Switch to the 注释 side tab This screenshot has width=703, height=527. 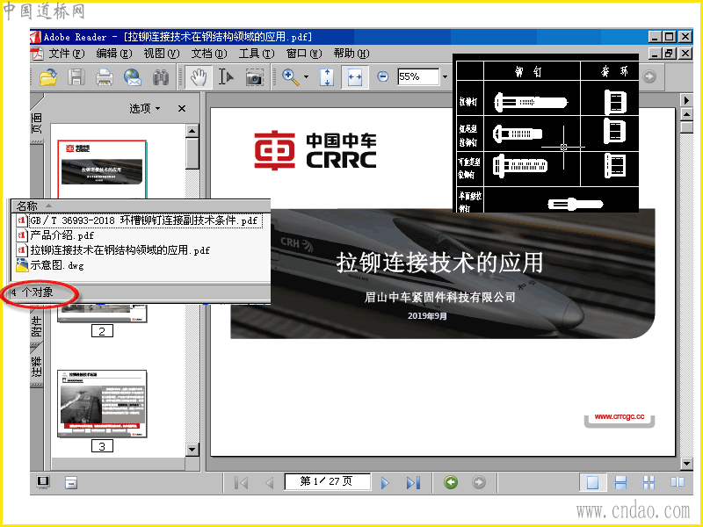pyautogui.click(x=36, y=366)
